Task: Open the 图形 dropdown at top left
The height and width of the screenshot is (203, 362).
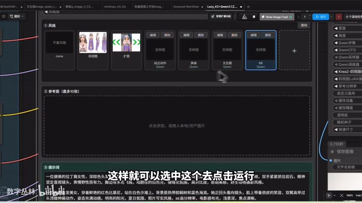Action: (16, 16)
